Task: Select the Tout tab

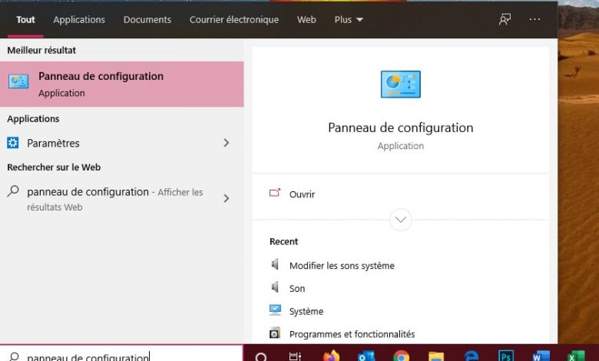Action: click(25, 19)
